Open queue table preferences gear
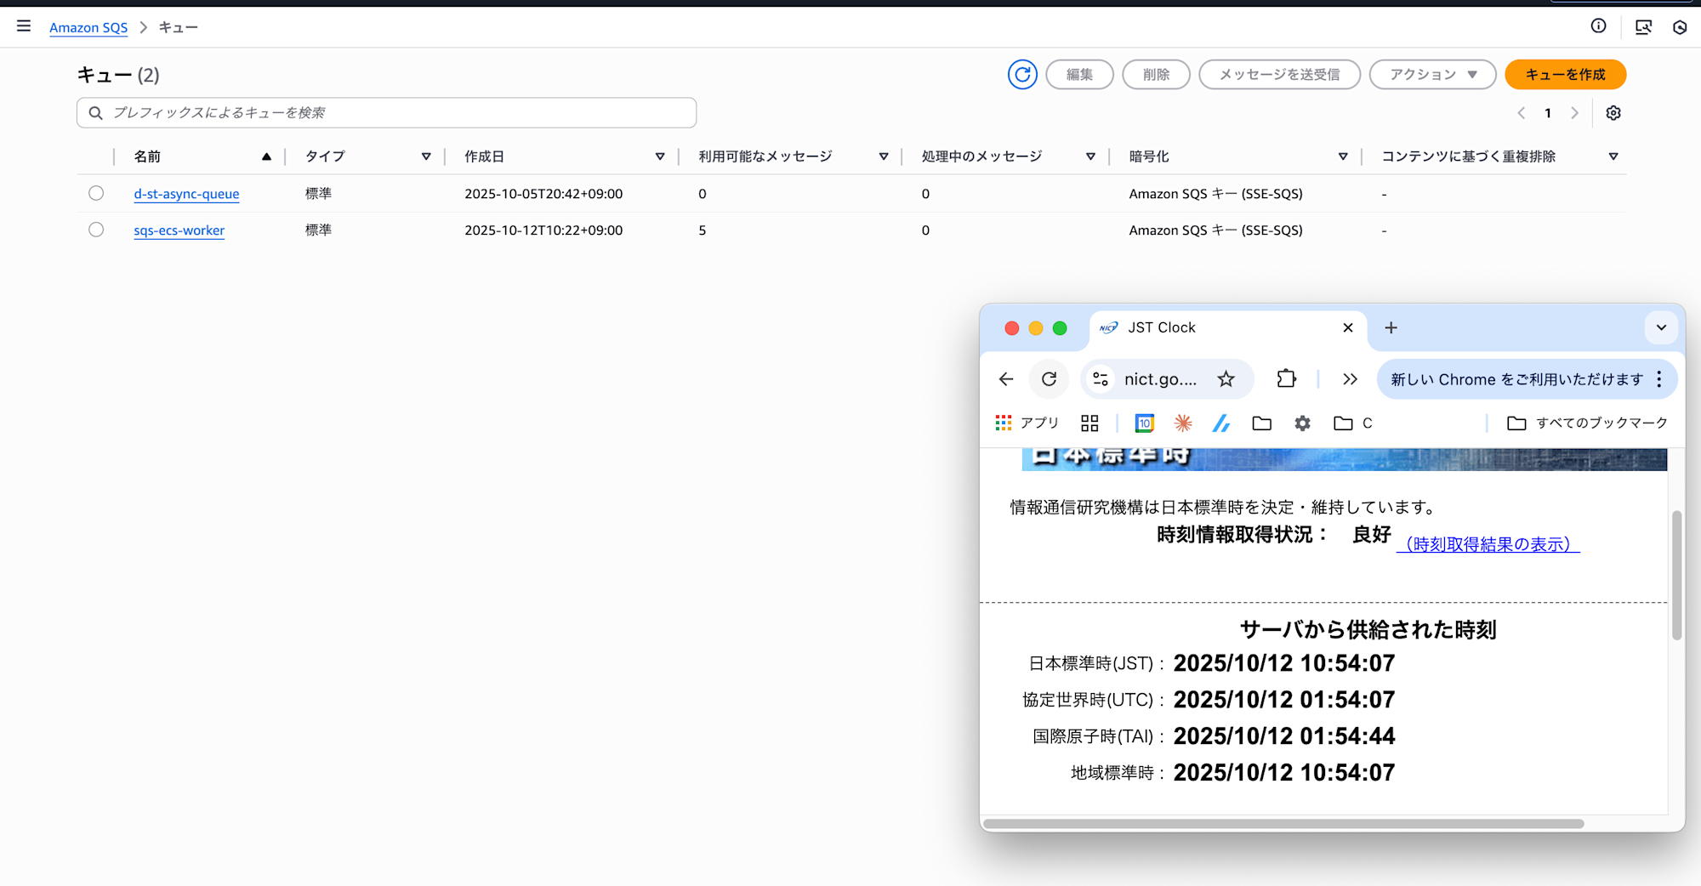The width and height of the screenshot is (1701, 886). tap(1613, 113)
